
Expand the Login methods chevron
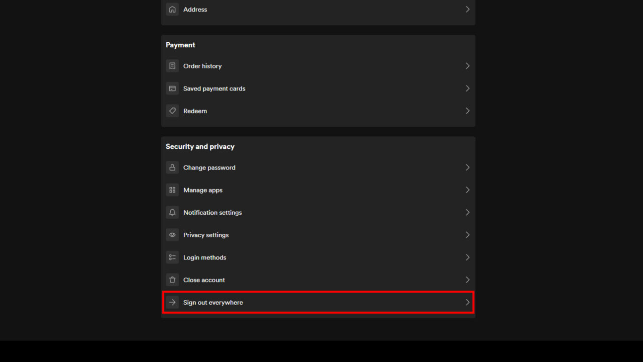coord(467,257)
